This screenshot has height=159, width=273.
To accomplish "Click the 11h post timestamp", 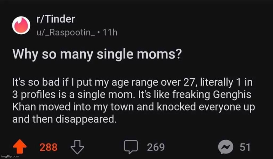I will [x=110, y=32].
